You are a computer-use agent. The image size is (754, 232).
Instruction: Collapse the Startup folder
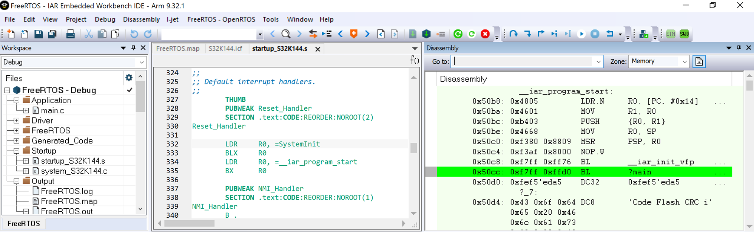17,151
